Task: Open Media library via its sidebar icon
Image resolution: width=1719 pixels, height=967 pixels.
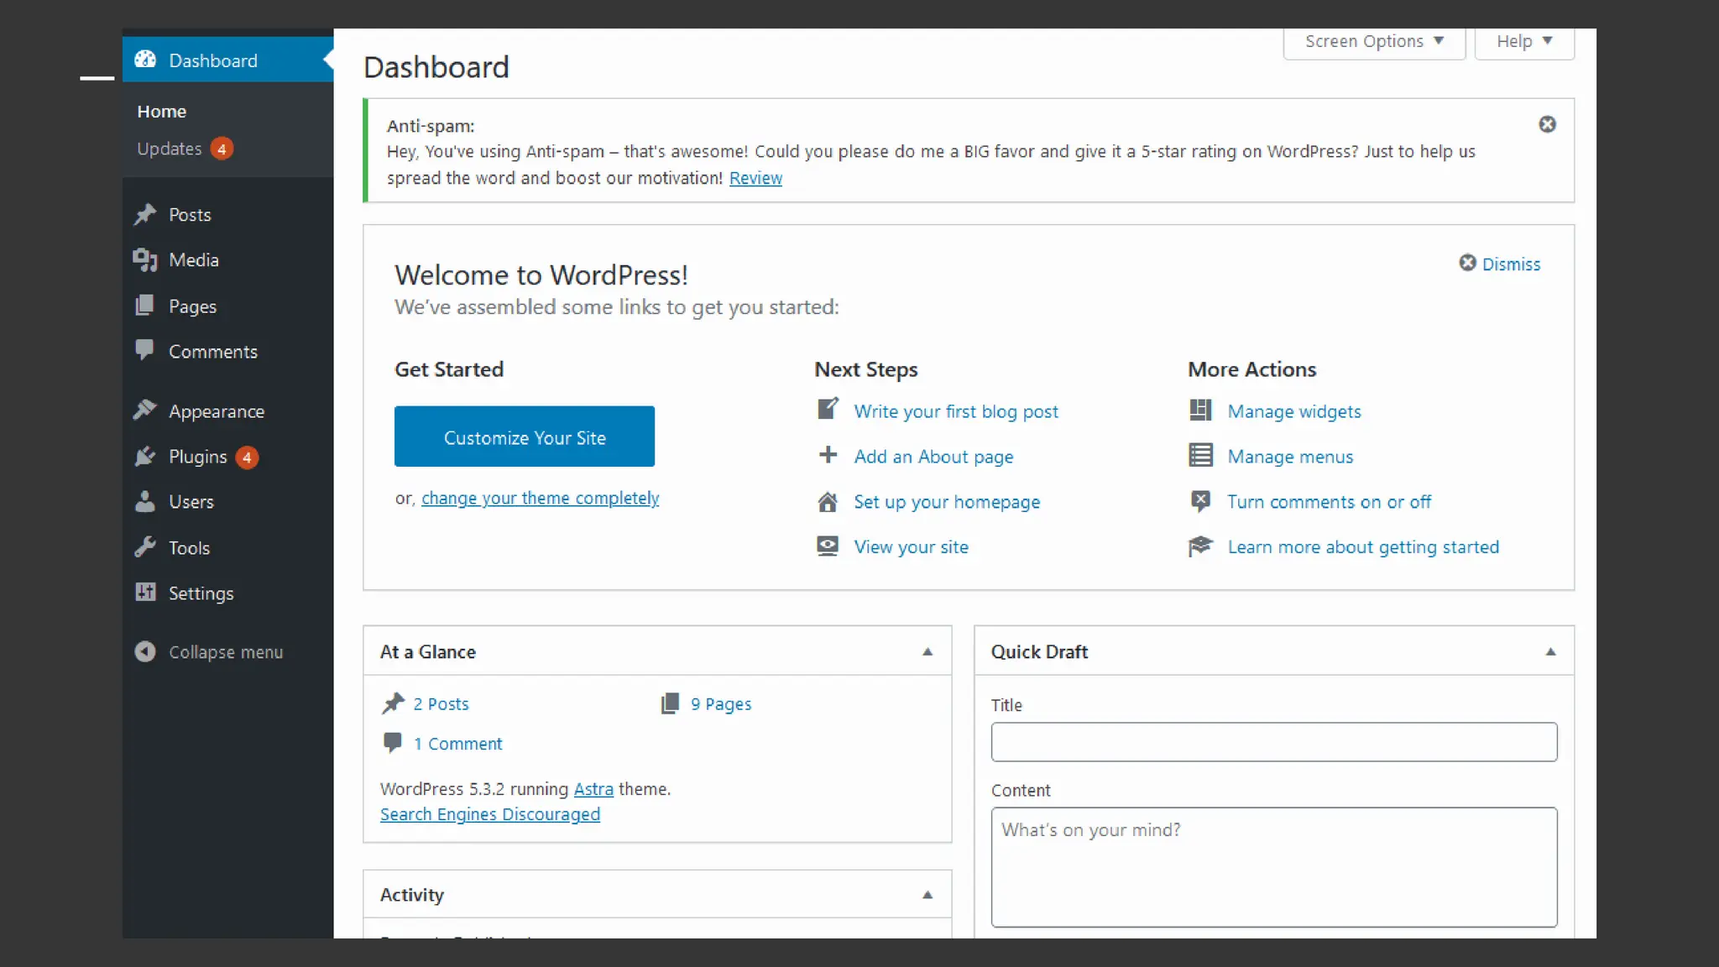Action: (x=145, y=260)
